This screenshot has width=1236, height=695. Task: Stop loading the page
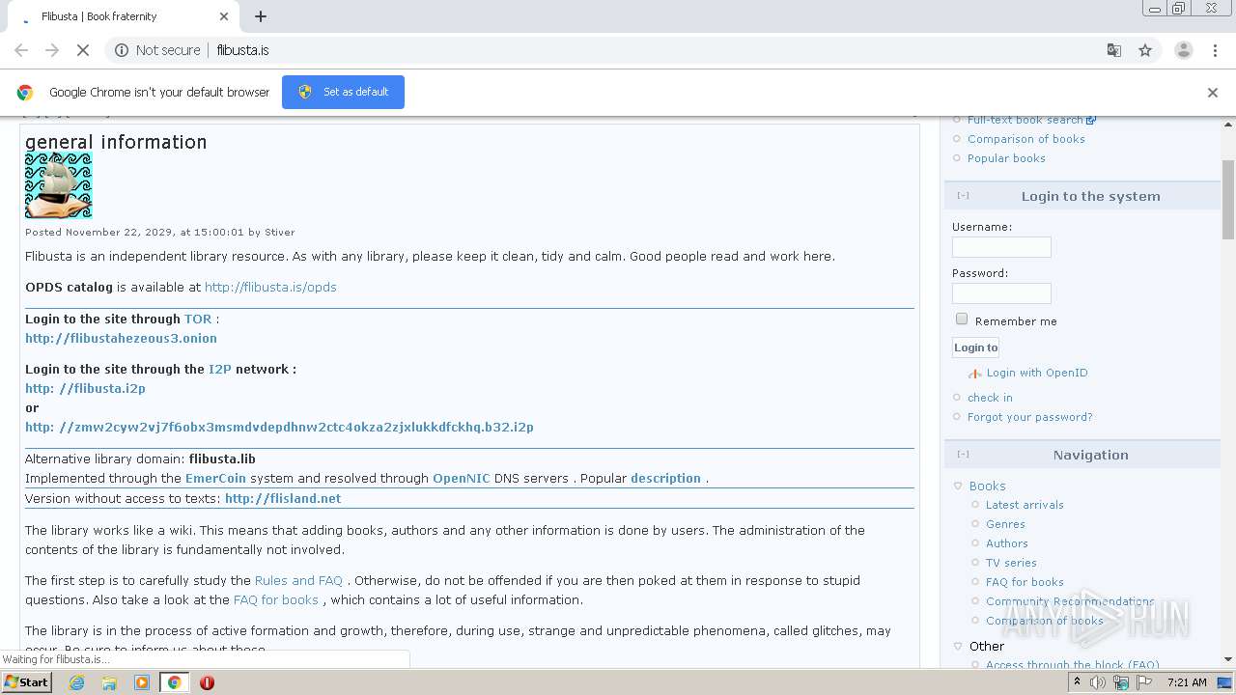pyautogui.click(x=83, y=50)
